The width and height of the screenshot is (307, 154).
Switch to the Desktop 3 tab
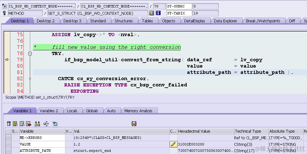pos(72,21)
